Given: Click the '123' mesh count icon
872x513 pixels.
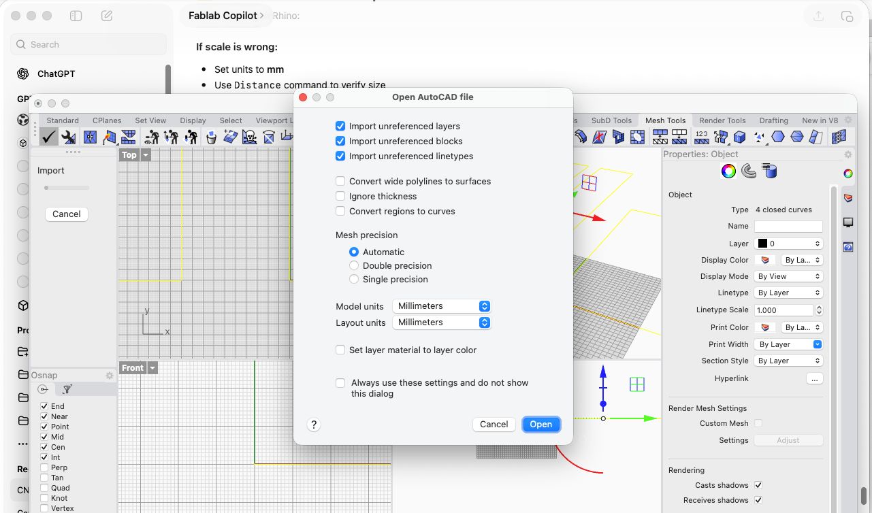Looking at the screenshot, I should coord(702,137).
